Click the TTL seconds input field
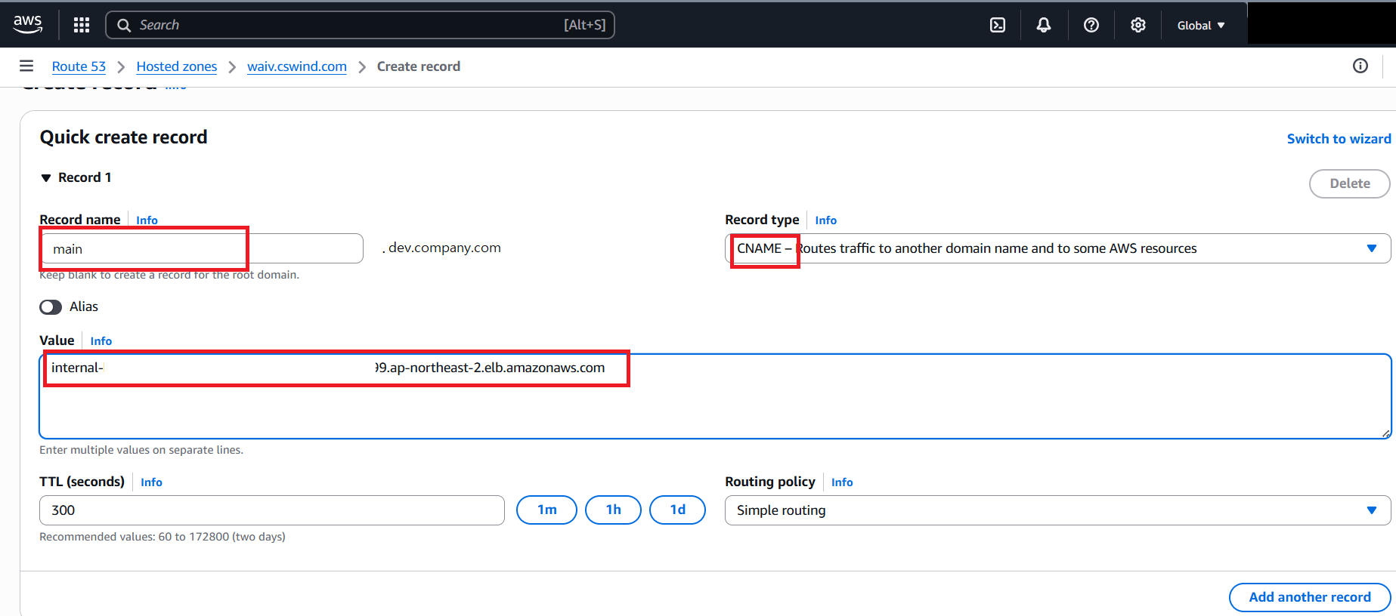Image resolution: width=1396 pixels, height=616 pixels. [x=271, y=510]
